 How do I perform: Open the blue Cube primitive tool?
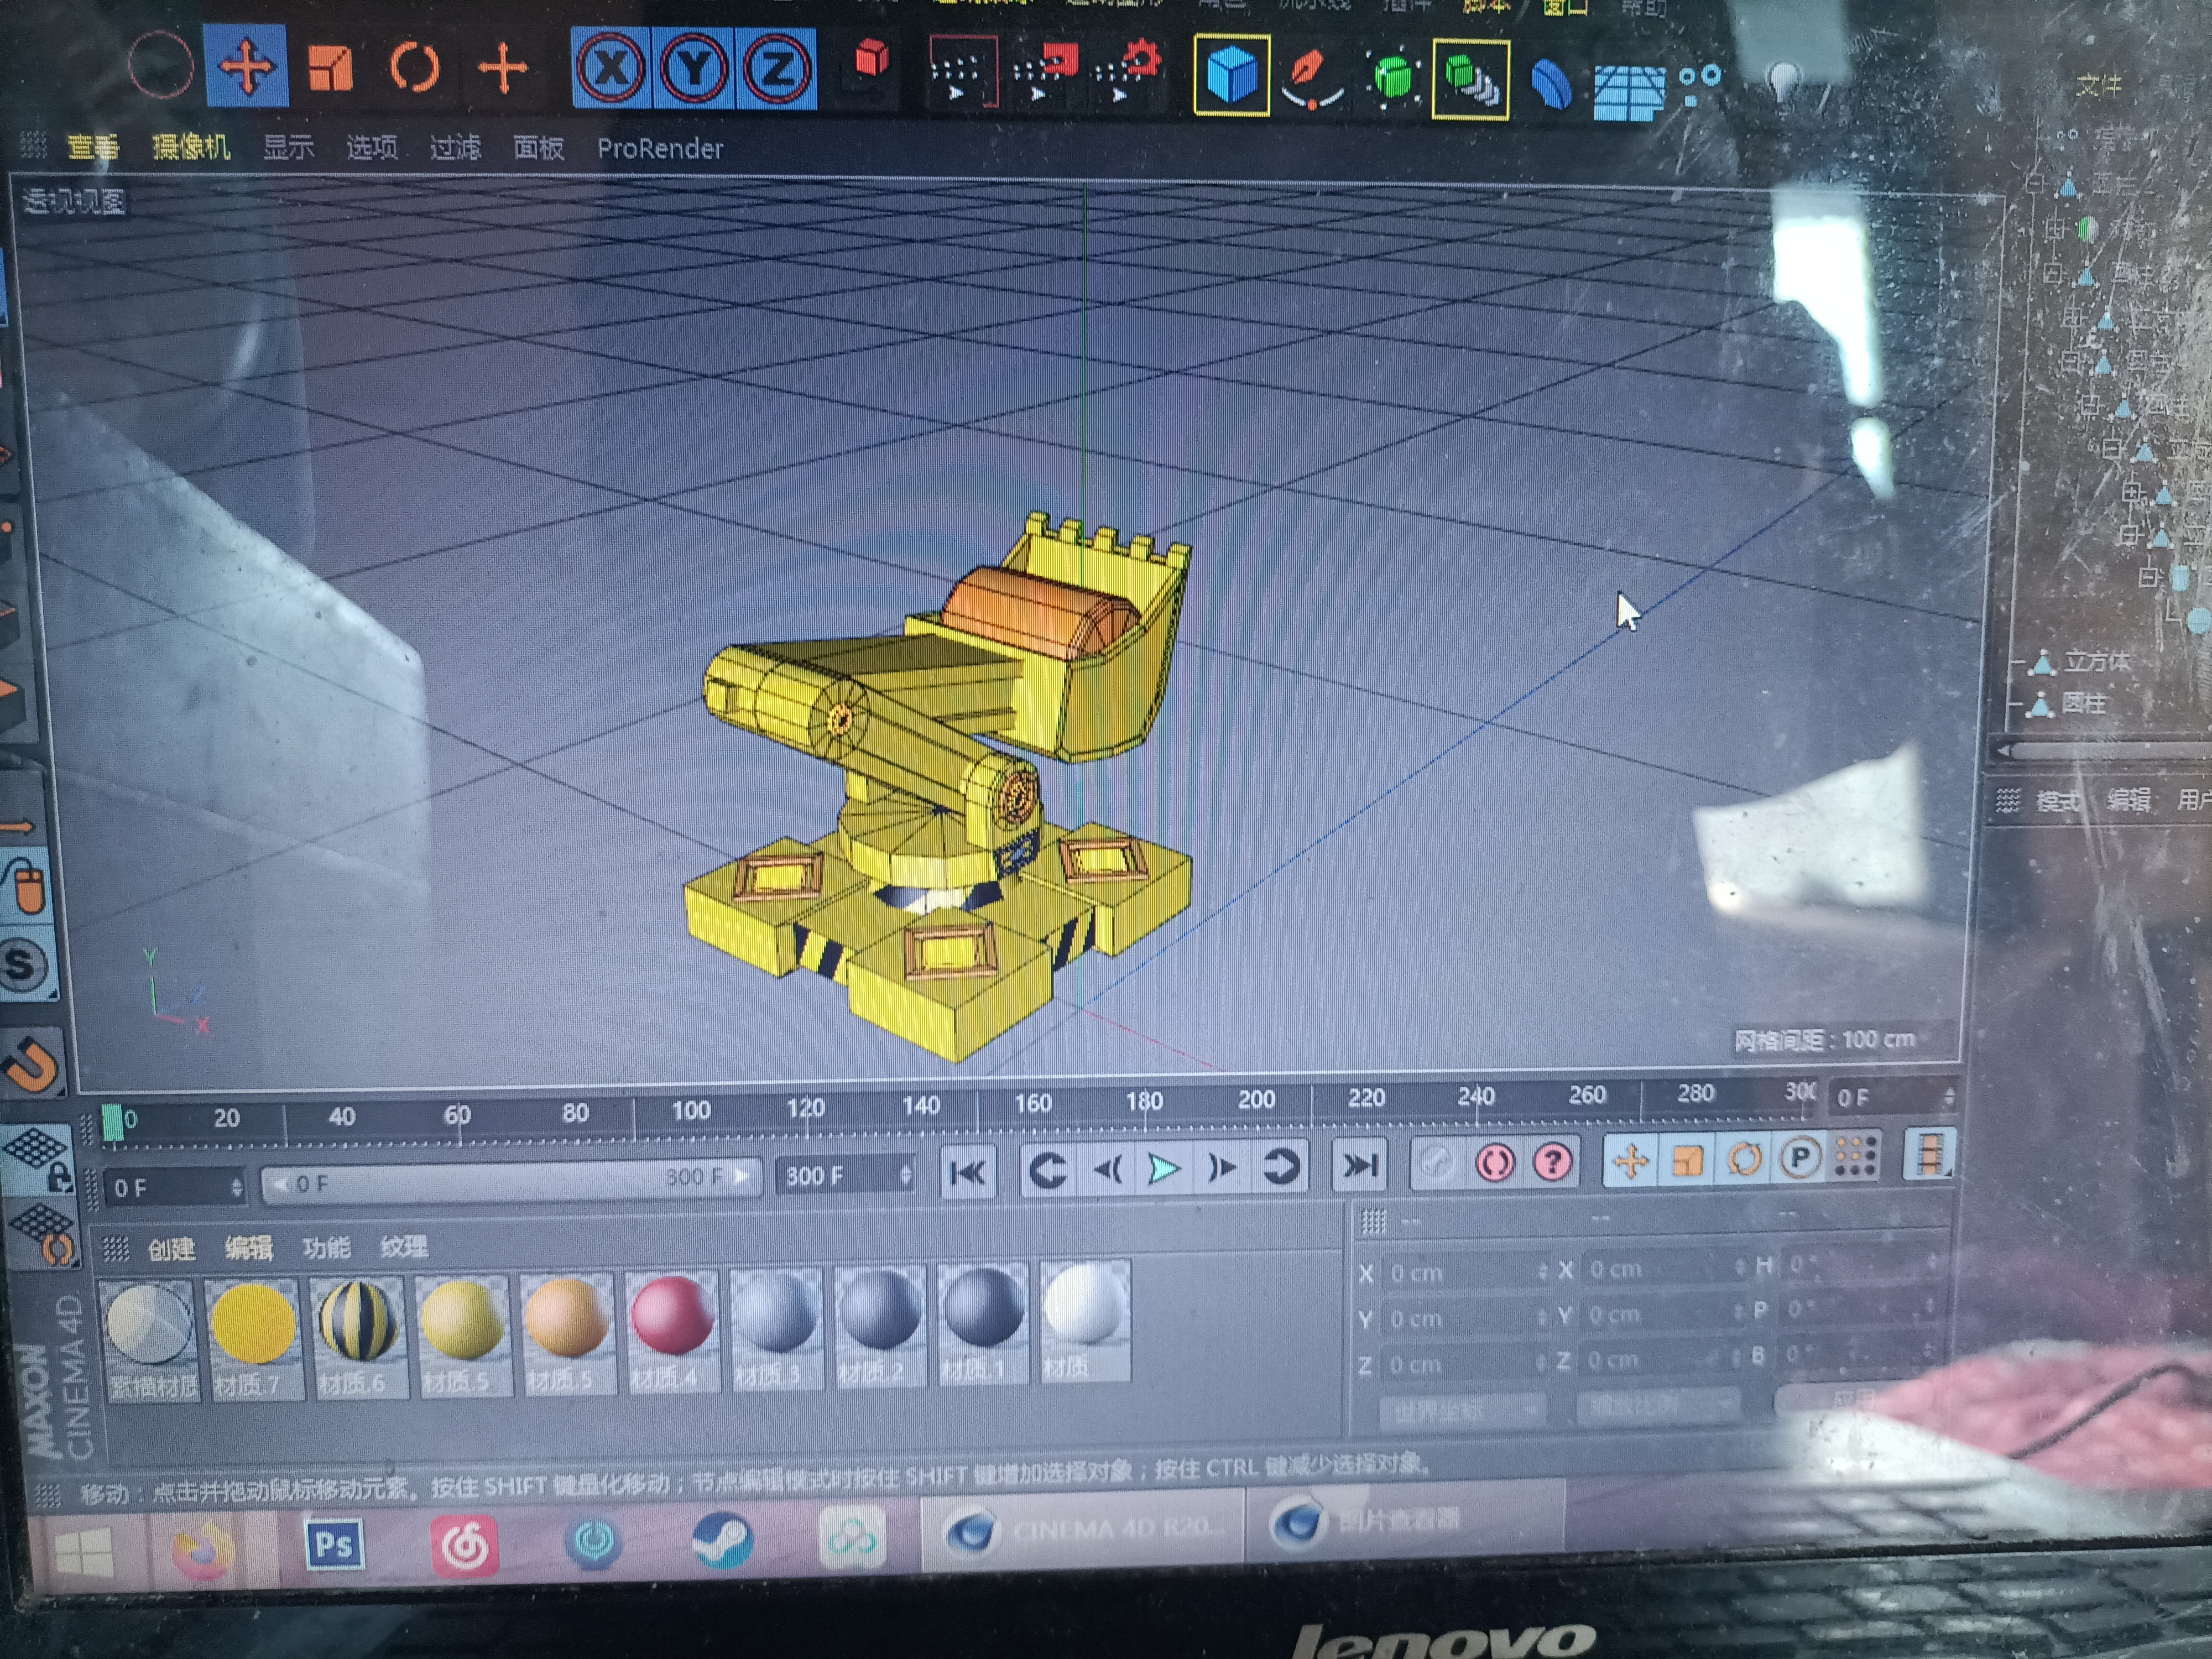point(1231,74)
